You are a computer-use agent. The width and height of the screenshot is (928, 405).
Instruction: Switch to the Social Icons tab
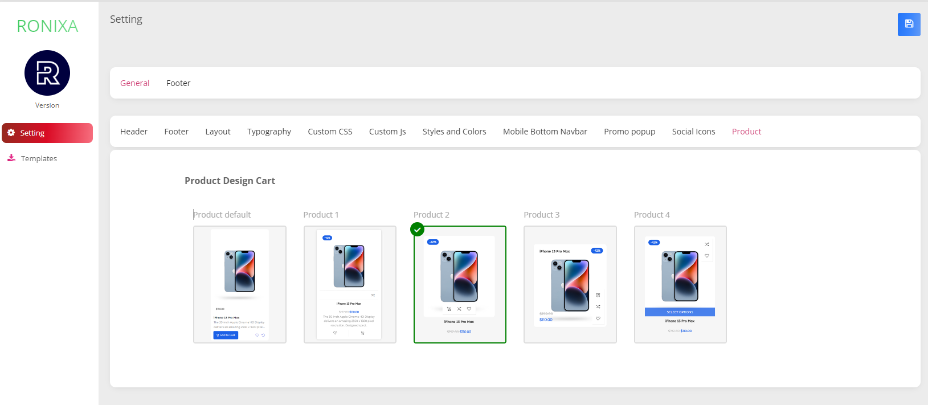click(x=693, y=132)
